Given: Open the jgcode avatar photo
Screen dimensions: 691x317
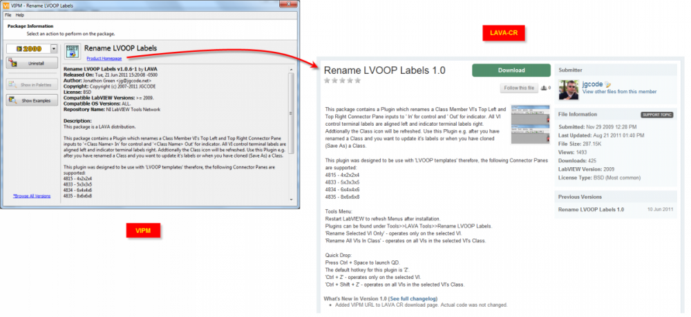Looking at the screenshot, I should (569, 90).
